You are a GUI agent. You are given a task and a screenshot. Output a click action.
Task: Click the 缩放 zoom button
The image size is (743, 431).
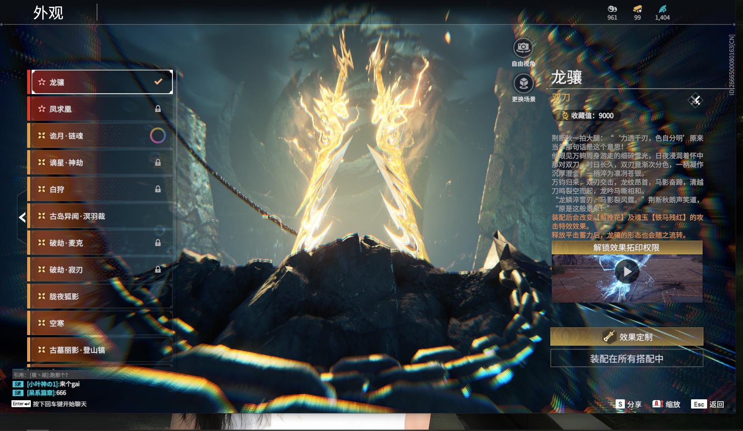pyautogui.click(x=666, y=404)
